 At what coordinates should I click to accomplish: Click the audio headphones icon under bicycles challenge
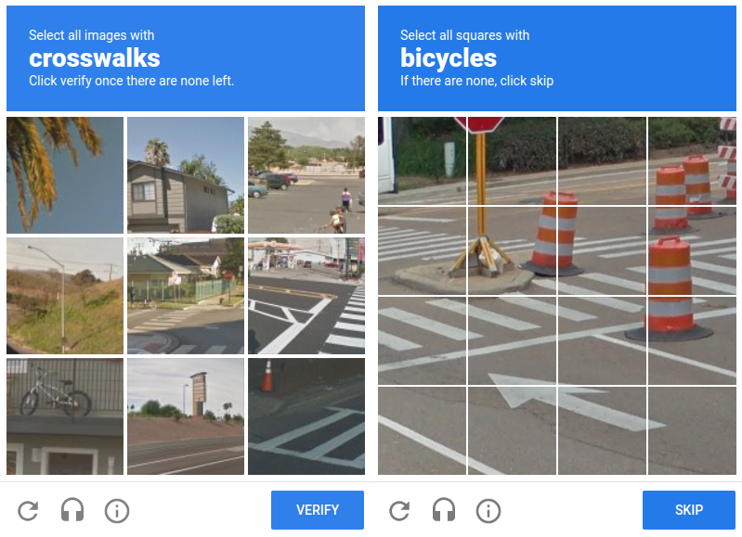coord(444,510)
